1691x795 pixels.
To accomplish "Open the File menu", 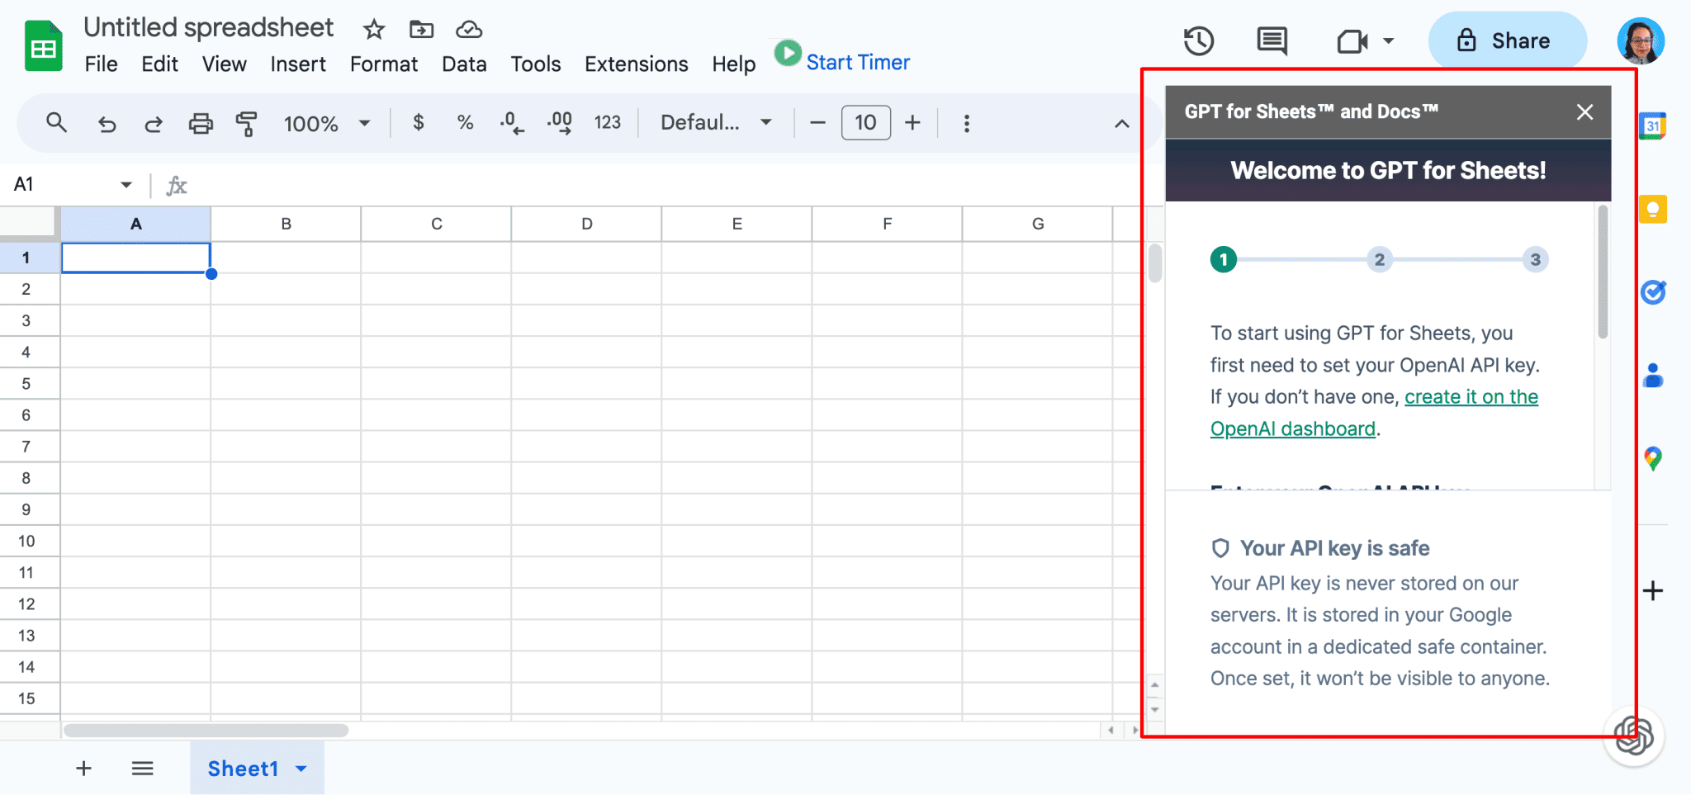I will [101, 64].
